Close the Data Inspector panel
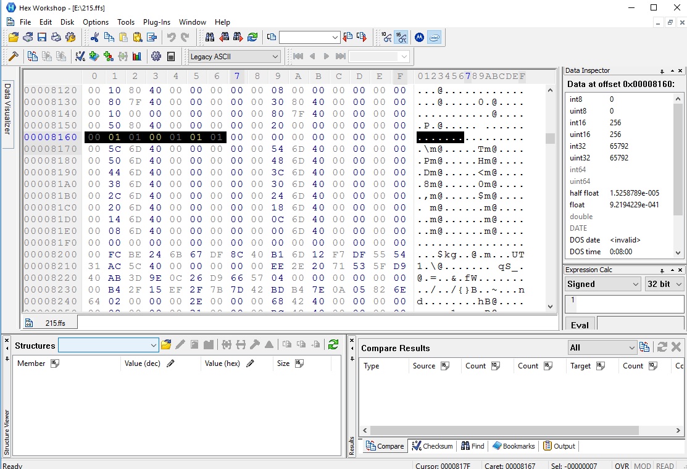Screen dimensions: 687x469 click(680, 70)
